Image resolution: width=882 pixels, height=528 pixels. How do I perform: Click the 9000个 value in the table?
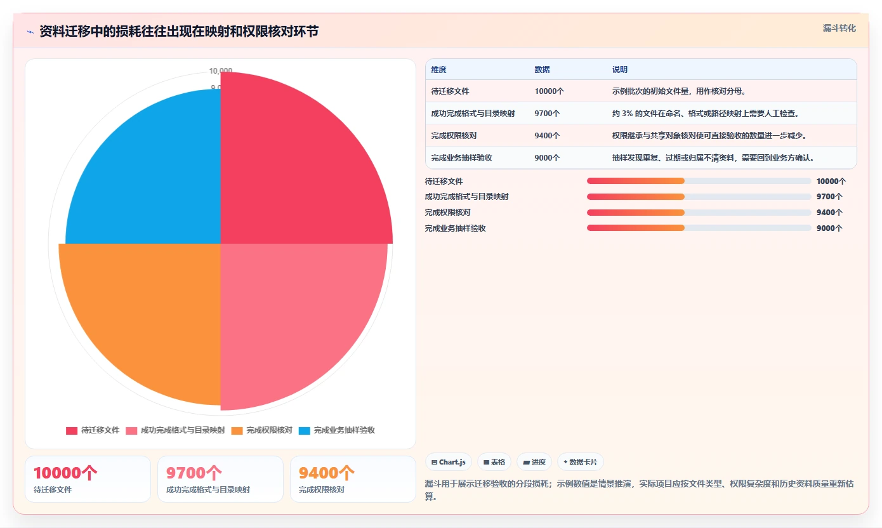(x=547, y=157)
